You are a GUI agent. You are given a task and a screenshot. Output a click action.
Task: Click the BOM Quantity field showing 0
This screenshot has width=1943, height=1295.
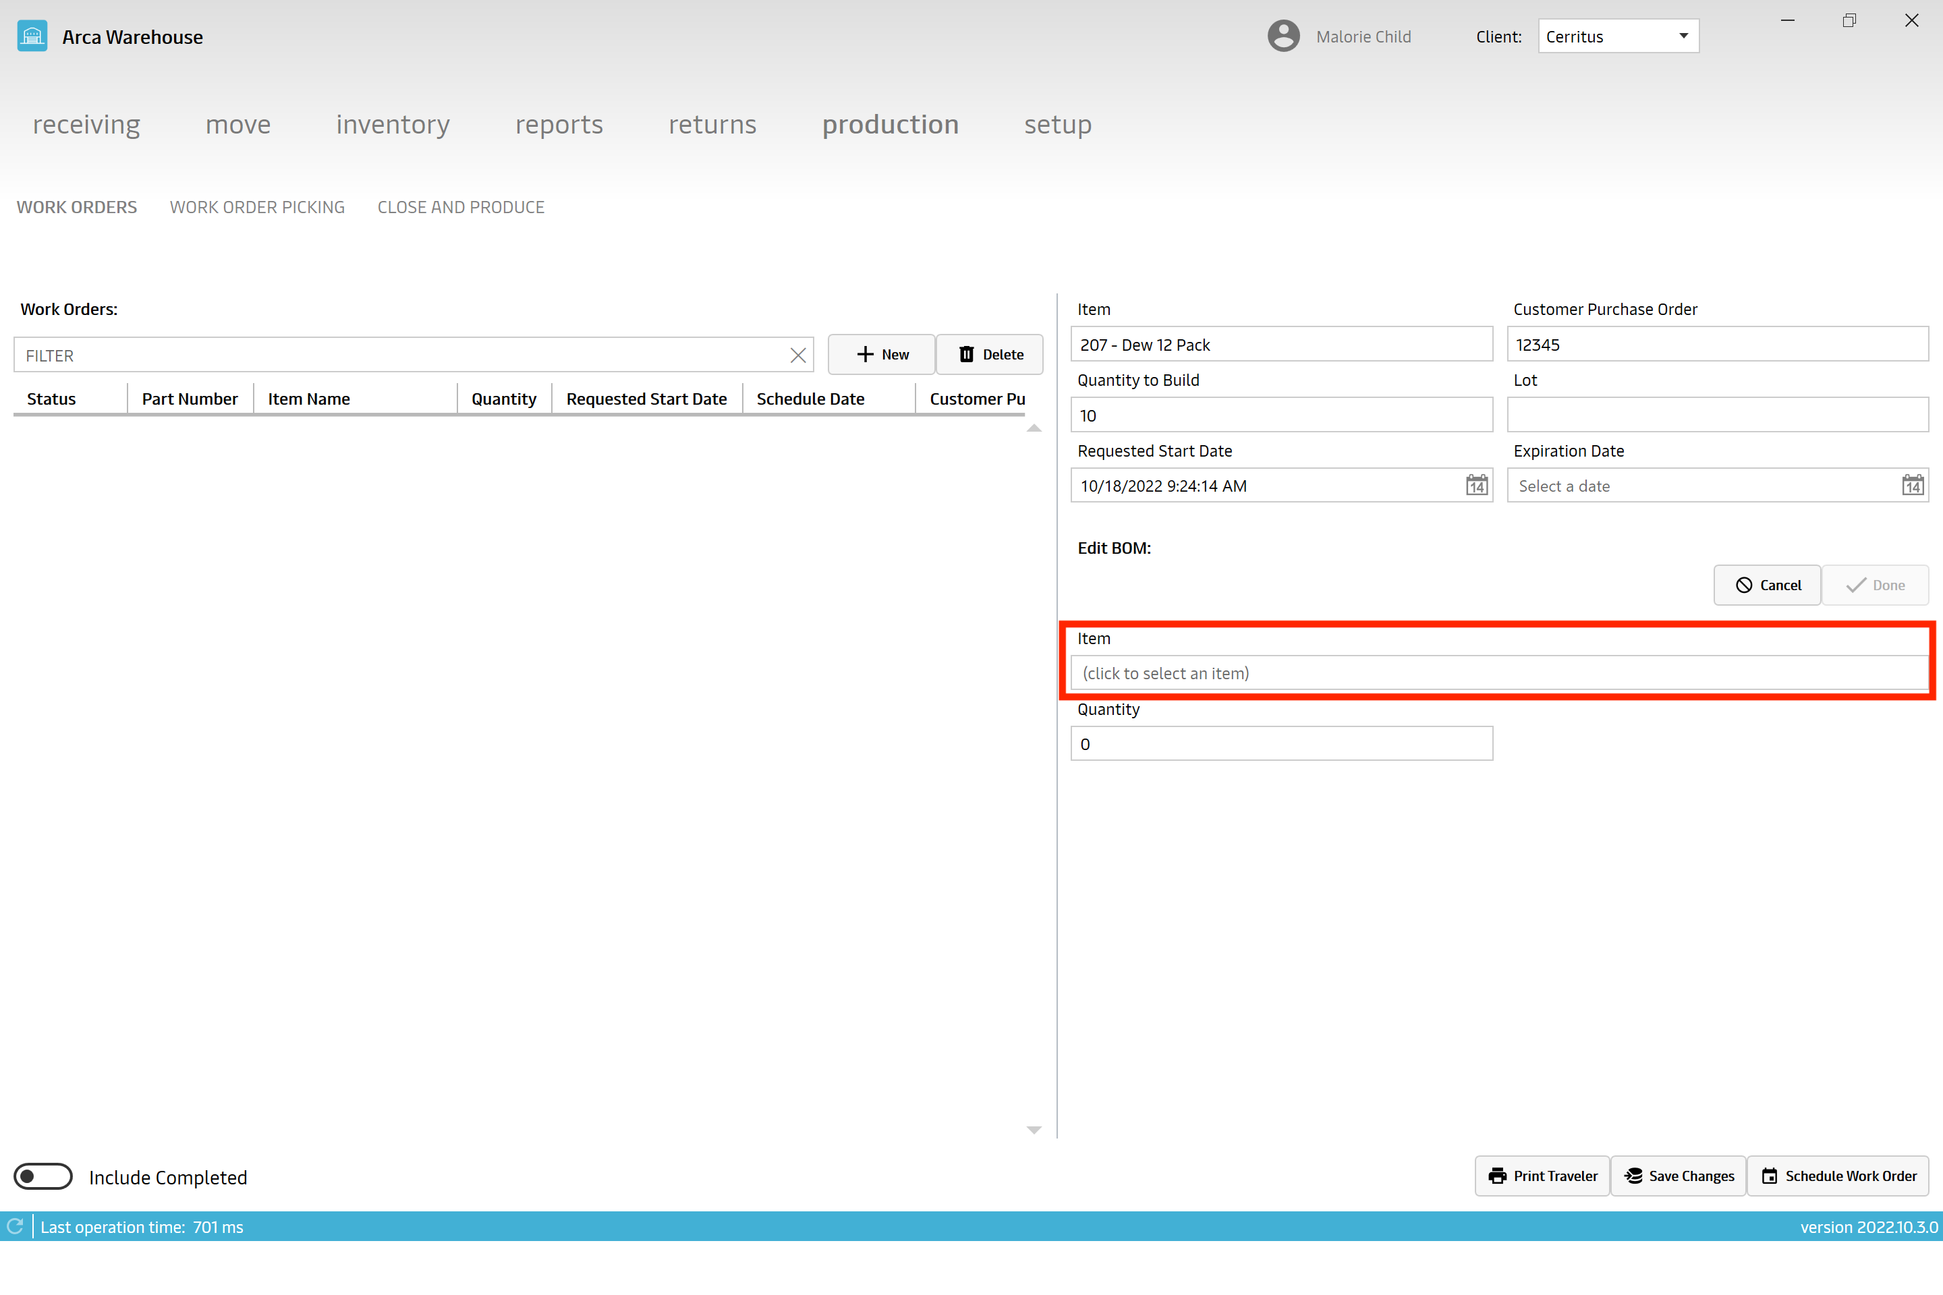[x=1281, y=743]
